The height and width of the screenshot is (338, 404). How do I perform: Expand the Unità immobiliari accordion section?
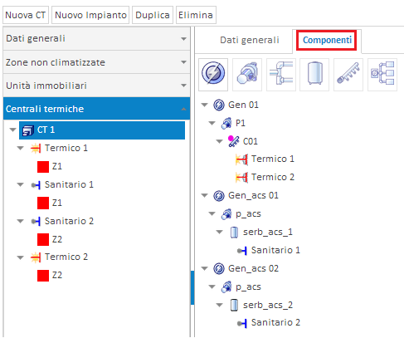[96, 86]
